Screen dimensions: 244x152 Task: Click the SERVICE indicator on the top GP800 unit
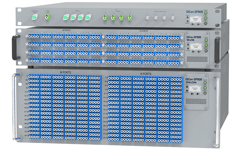pyautogui.click(x=206, y=23)
